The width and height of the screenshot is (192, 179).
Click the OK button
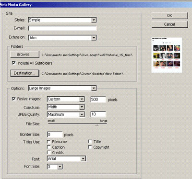coord(169,16)
